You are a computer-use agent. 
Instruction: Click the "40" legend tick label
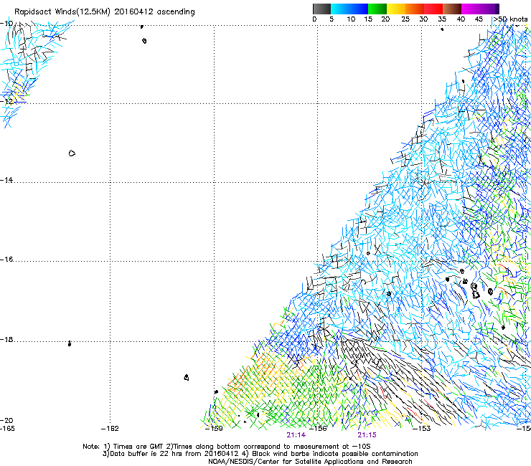click(x=461, y=19)
